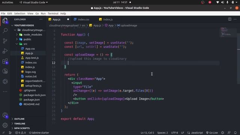
Task: Click Ln 12, Col 5 go-to-line indicator
Action: 147,133
